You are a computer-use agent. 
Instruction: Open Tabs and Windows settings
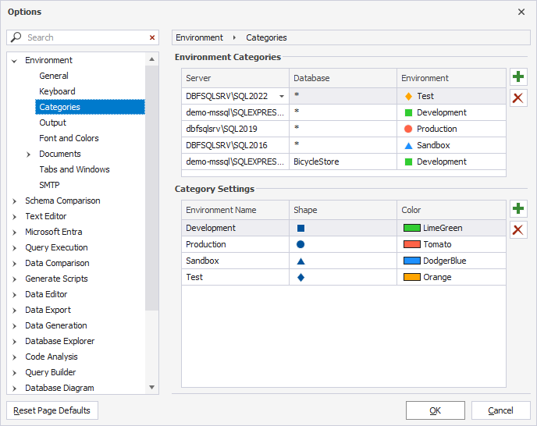[x=74, y=169]
